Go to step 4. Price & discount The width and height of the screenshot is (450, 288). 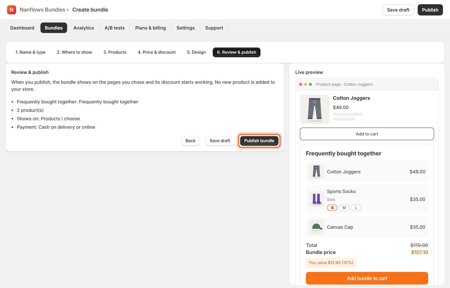click(157, 52)
